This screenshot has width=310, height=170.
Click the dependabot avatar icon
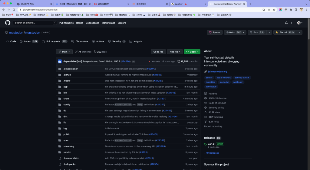pos(60,61)
